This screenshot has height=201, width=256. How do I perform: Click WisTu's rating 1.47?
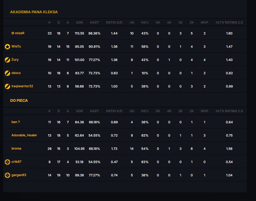(x=229, y=47)
